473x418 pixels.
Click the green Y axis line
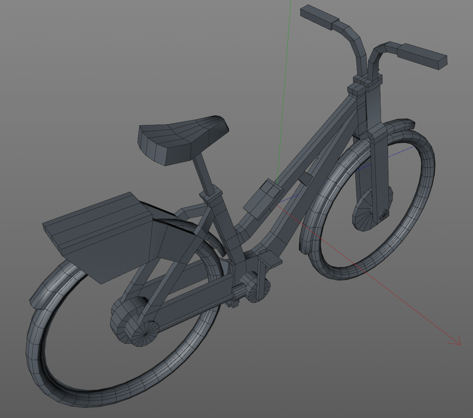286,76
